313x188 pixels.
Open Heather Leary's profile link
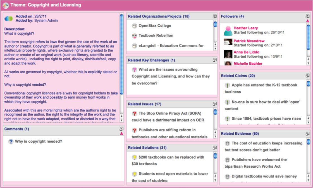(245, 28)
